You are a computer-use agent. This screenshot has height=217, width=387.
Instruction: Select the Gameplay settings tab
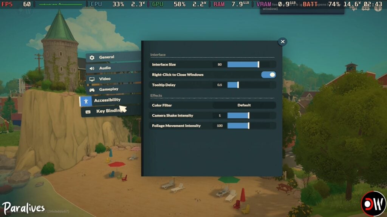[x=113, y=89]
